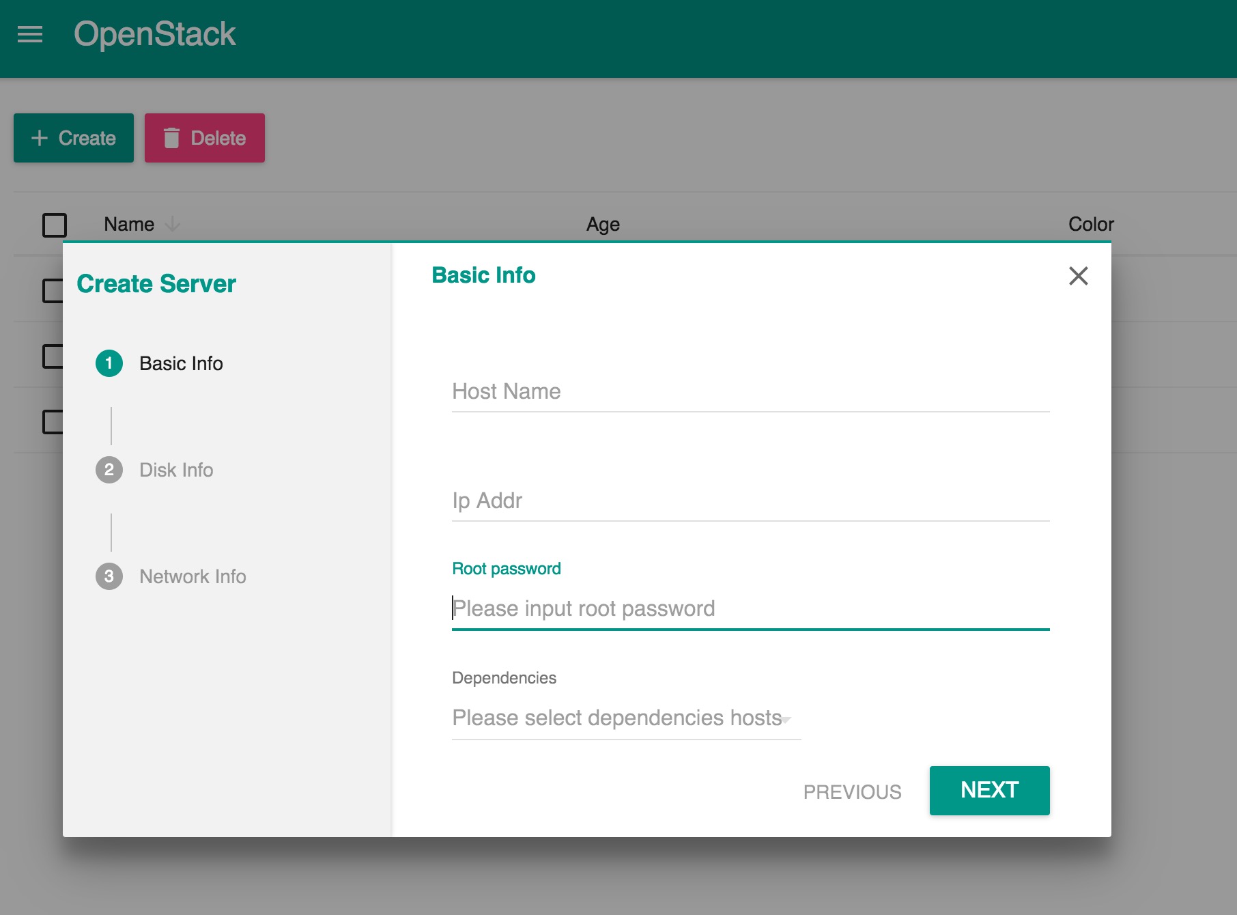Image resolution: width=1237 pixels, height=915 pixels.
Task: Click the dropdown arrow beside dependencies hosts
Action: [x=786, y=719]
